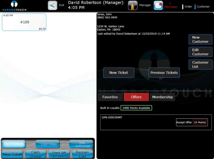The width and height of the screenshot is (214, 159).
Task: View Previous Tickets for the customer
Action: tap(164, 73)
